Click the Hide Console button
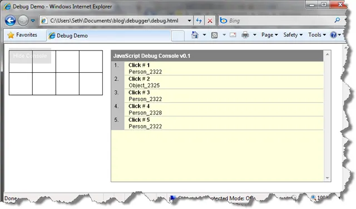The width and height of the screenshot is (356, 209). point(30,56)
